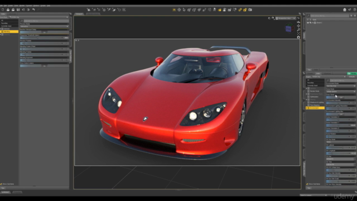Toggle visibility eye of the scene item

tap(308, 22)
